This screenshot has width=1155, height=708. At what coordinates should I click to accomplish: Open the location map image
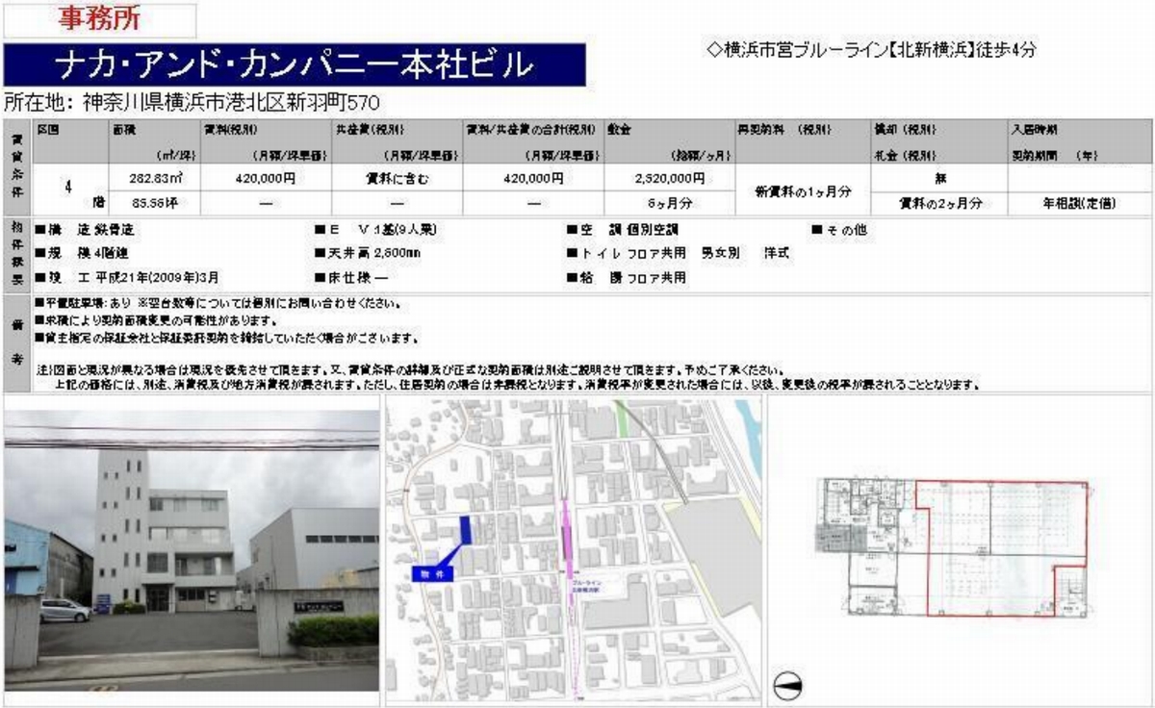574,552
